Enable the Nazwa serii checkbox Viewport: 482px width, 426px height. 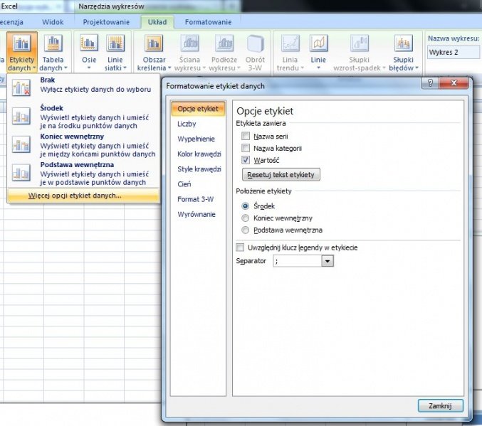pyautogui.click(x=246, y=136)
